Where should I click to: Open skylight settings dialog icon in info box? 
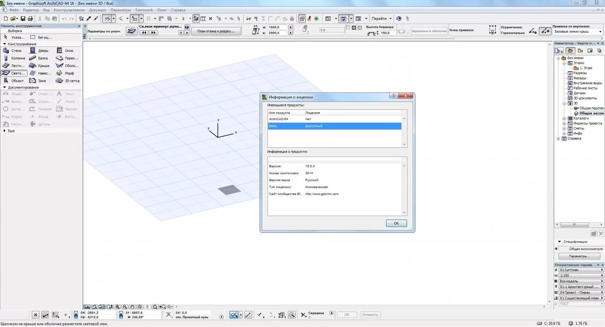click(131, 31)
